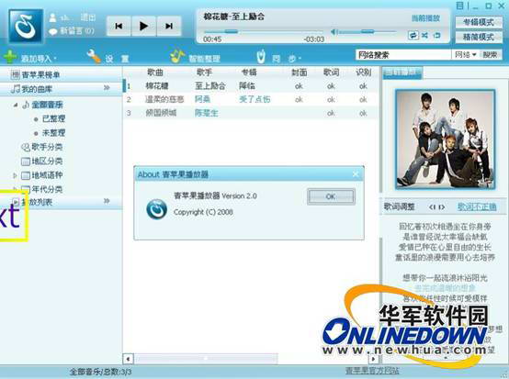
Task: Open the 同步 sync dropdown
Action: tap(286, 59)
